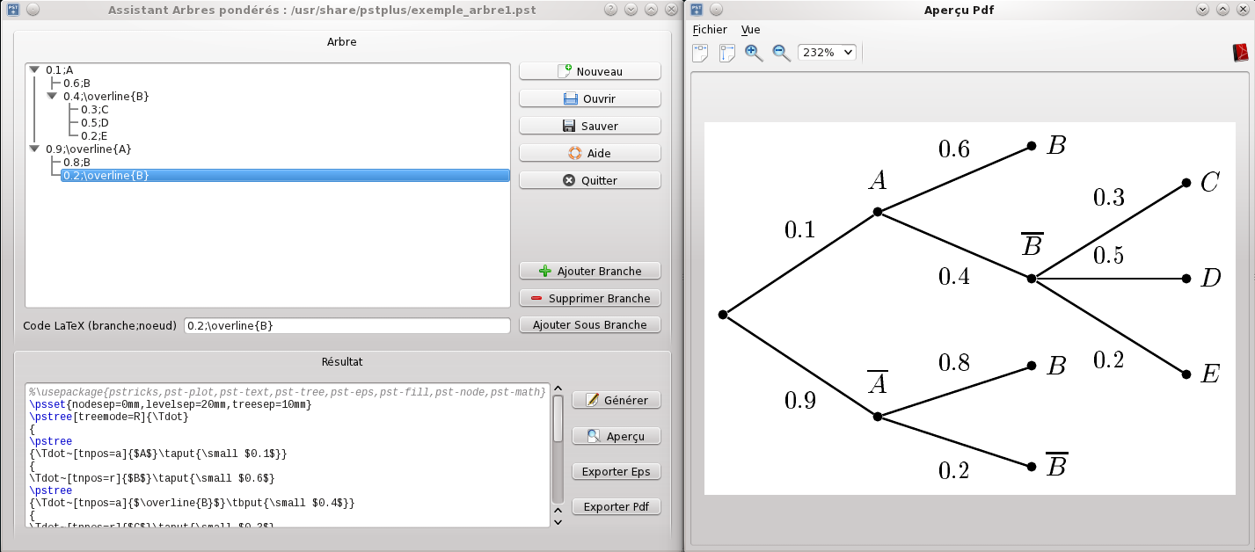Click the Exporter Pdf button
This screenshot has height=552, width=1255.
(x=616, y=507)
